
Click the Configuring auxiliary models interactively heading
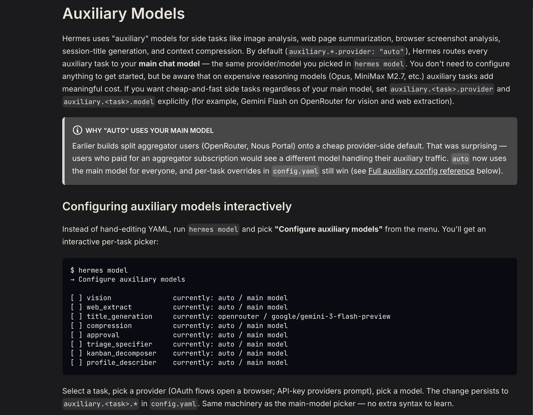177,206
